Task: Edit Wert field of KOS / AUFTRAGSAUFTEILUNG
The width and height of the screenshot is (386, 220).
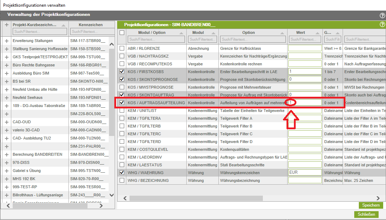Action: [x=305, y=102]
